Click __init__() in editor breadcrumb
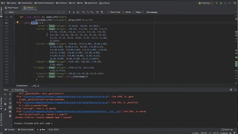The image size is (238, 134). 35,86
